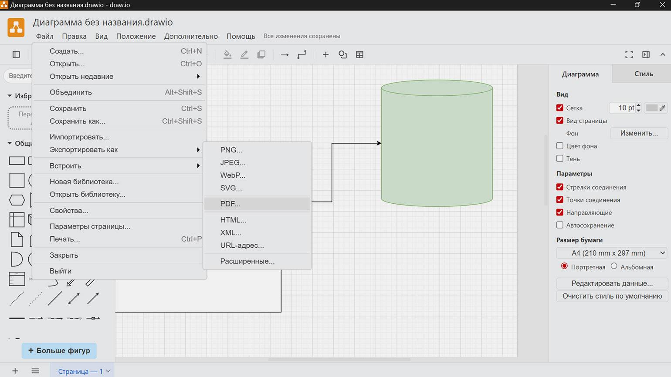
Task: Toggle the Направляющие checkbox
Action: point(560,212)
